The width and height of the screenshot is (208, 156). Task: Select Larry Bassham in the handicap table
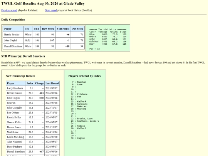[15, 88]
